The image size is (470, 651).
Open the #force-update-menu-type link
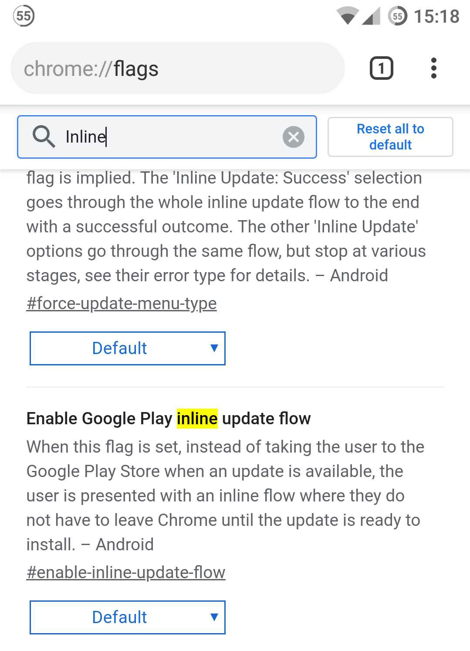click(122, 303)
